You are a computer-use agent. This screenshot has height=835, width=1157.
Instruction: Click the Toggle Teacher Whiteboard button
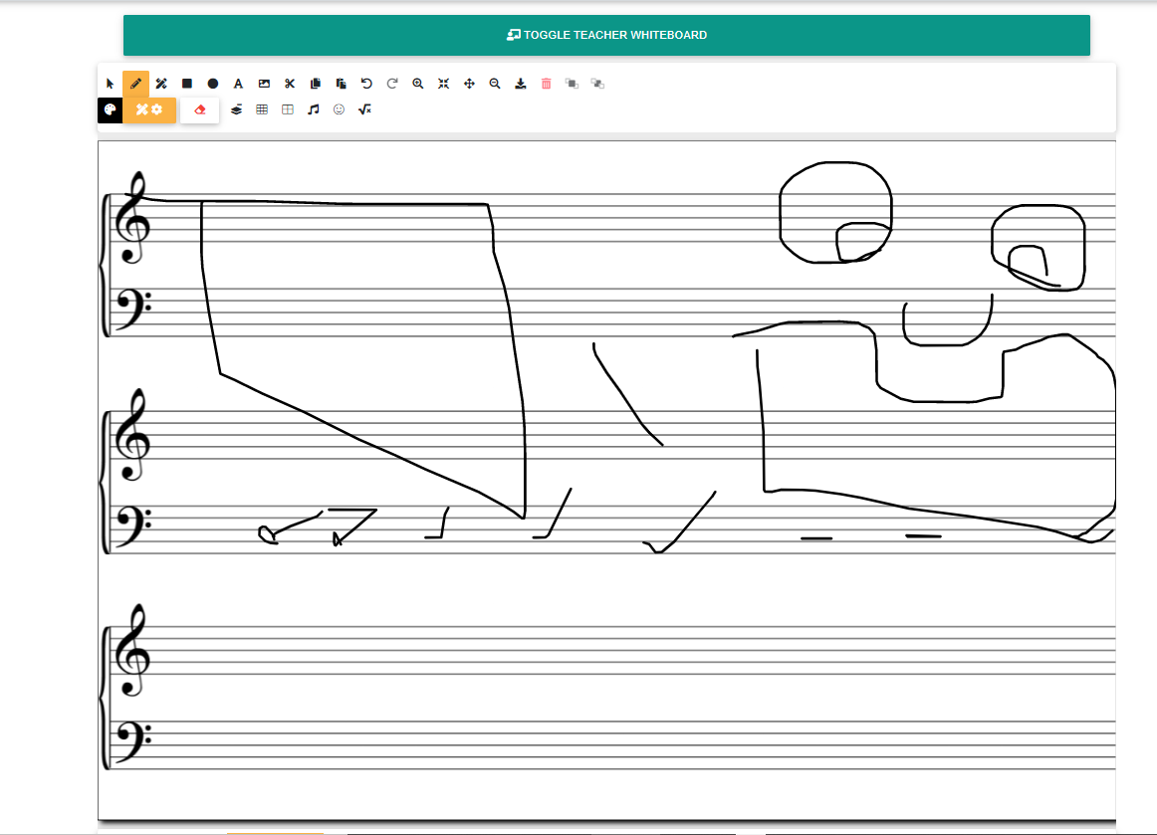606,35
